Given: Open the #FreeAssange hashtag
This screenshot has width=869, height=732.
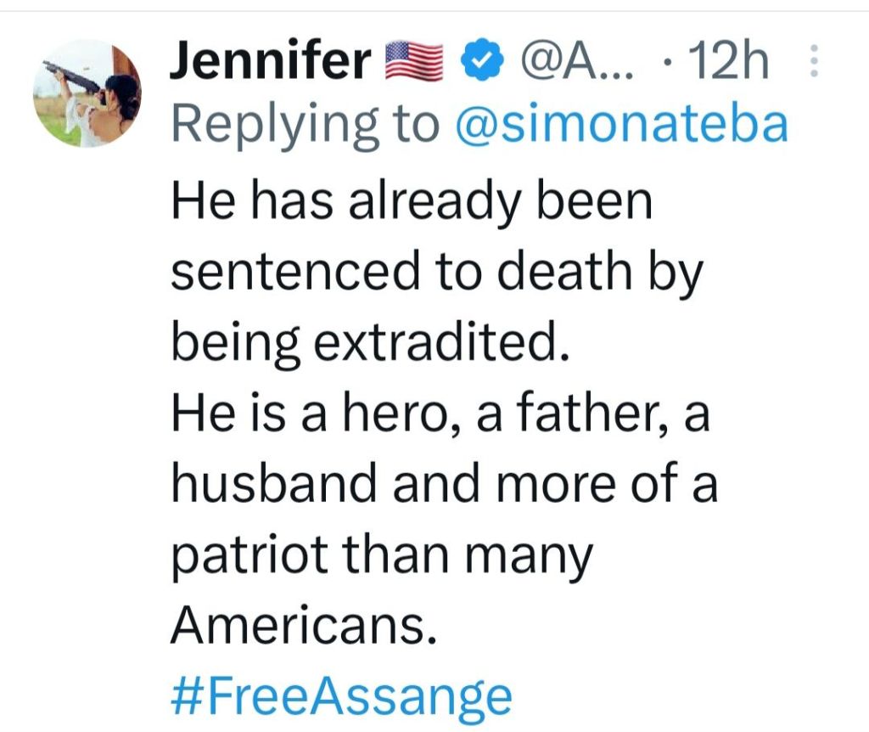Looking at the screenshot, I should point(342,695).
